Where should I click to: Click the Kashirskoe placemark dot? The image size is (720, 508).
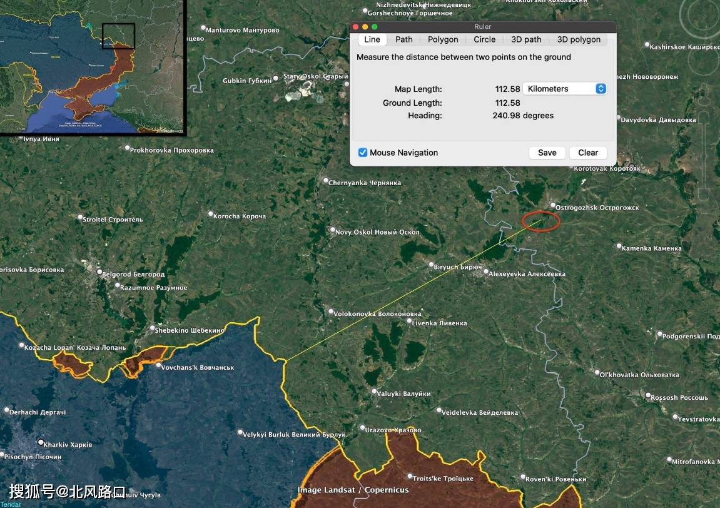click(x=647, y=44)
